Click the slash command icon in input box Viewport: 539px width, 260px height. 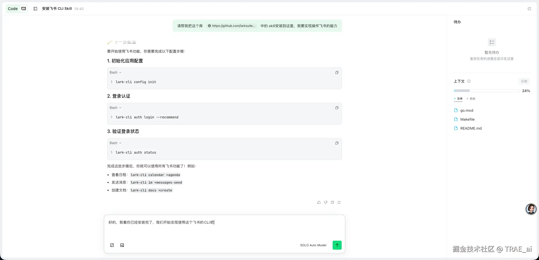[112, 245]
